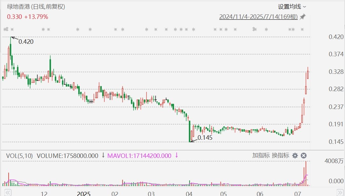Image resolution: width=345 pixels, height=196 pixels.
Task: Open volume indicator settings gear icon
Action: click(295, 156)
